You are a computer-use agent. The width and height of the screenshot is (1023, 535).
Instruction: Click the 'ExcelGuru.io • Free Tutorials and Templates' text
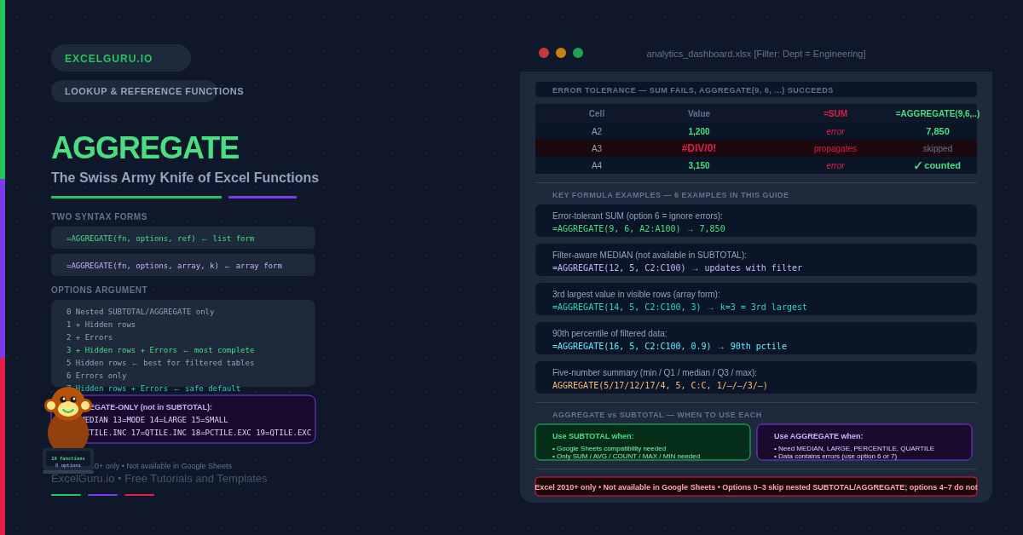tap(159, 479)
